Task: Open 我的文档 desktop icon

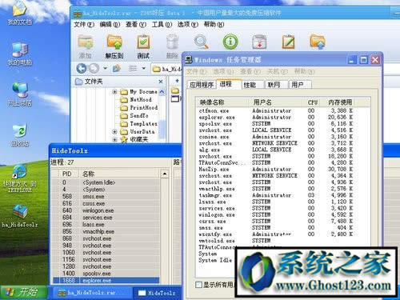Action: click(19, 13)
